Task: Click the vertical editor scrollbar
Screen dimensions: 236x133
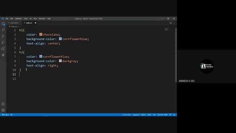Action: tap(176, 55)
